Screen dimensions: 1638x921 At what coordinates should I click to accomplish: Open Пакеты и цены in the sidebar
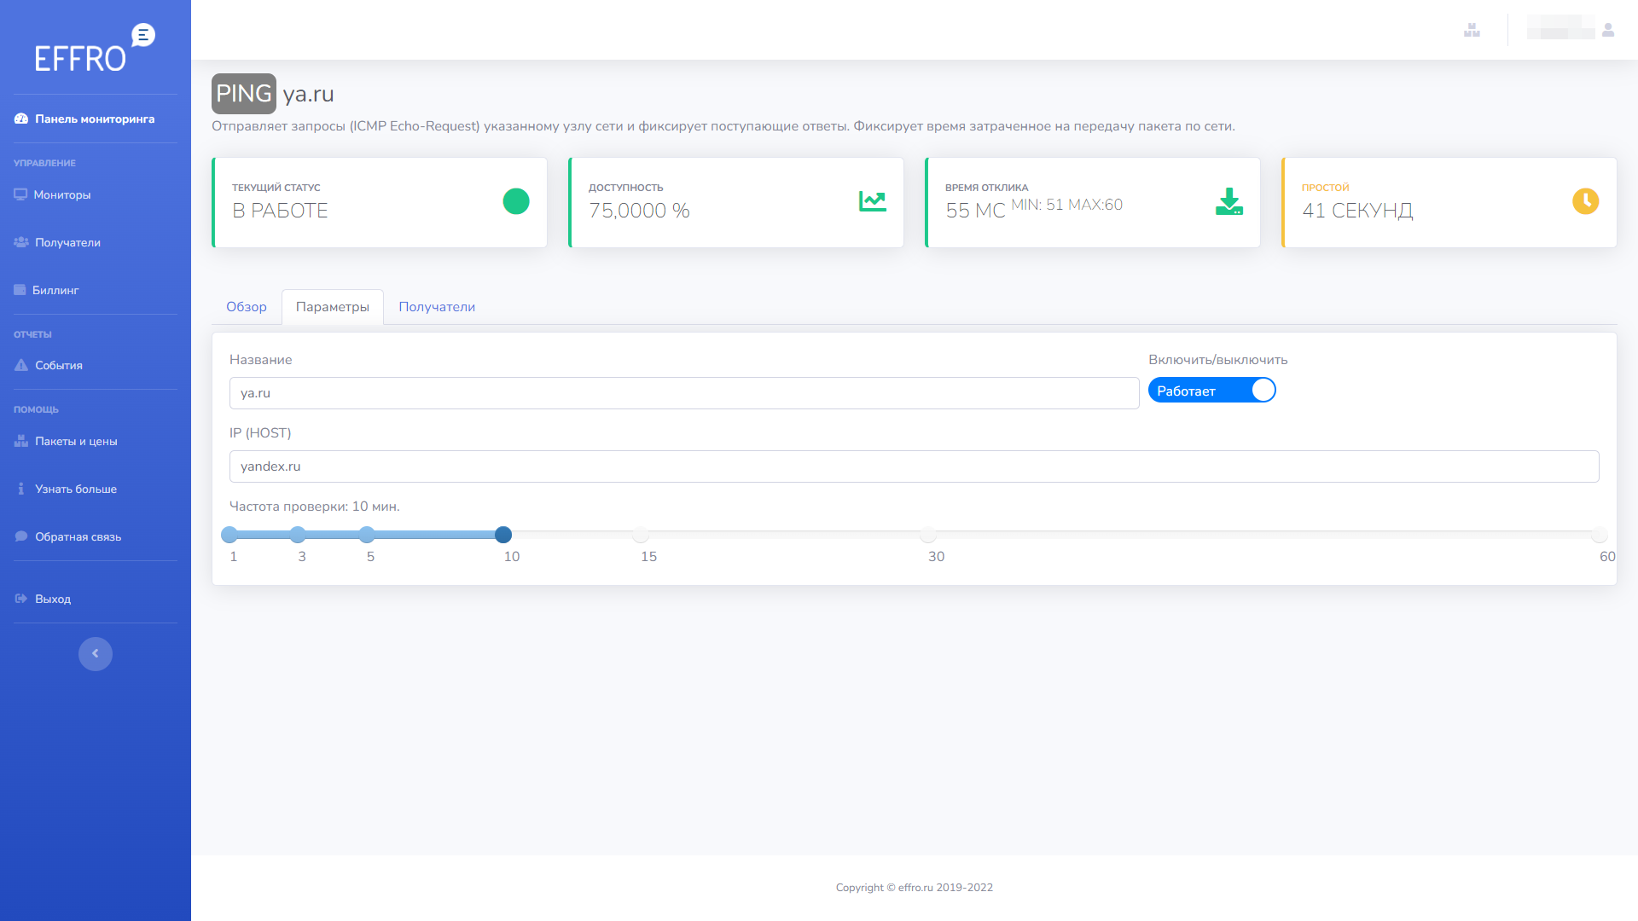click(75, 441)
